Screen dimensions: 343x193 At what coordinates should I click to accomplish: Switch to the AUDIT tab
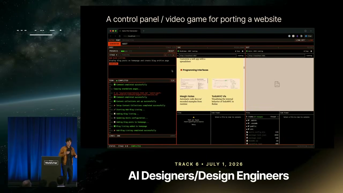(x=125, y=44)
